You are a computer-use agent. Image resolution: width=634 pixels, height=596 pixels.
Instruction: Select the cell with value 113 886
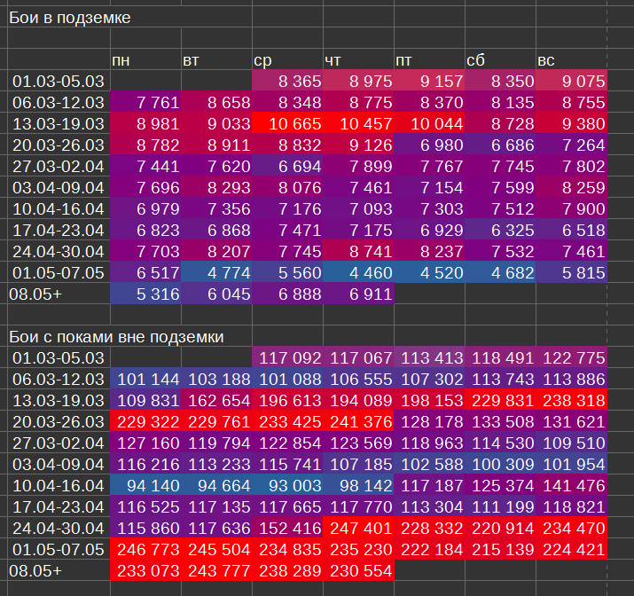point(572,379)
